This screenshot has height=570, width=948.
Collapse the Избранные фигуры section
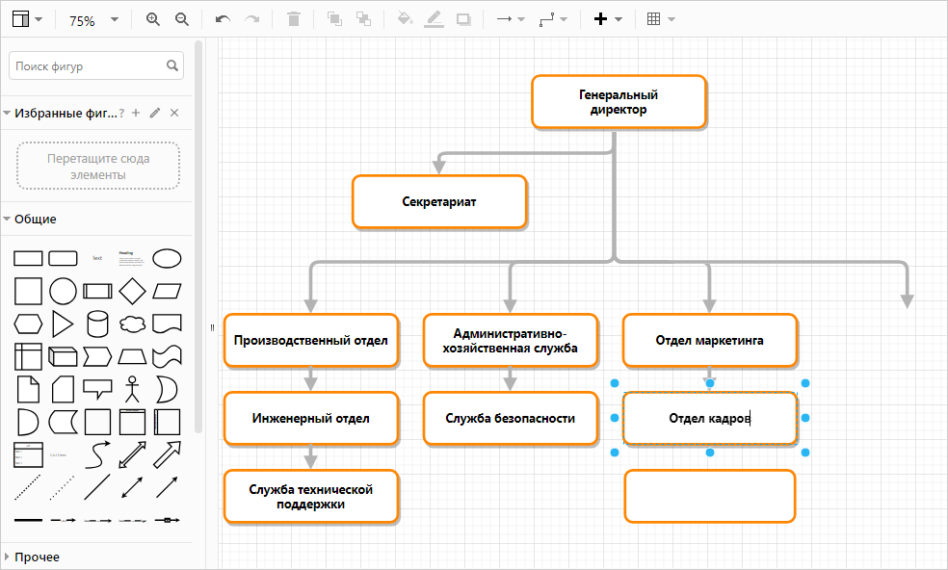pyautogui.click(x=8, y=113)
